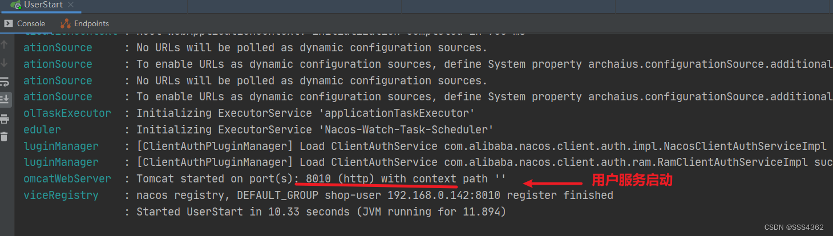Select the UserStart run tab
Image resolution: width=833 pixels, height=236 pixels.
tap(42, 5)
